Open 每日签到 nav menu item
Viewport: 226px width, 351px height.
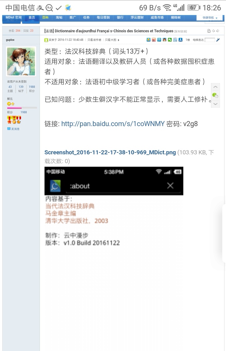point(103,18)
